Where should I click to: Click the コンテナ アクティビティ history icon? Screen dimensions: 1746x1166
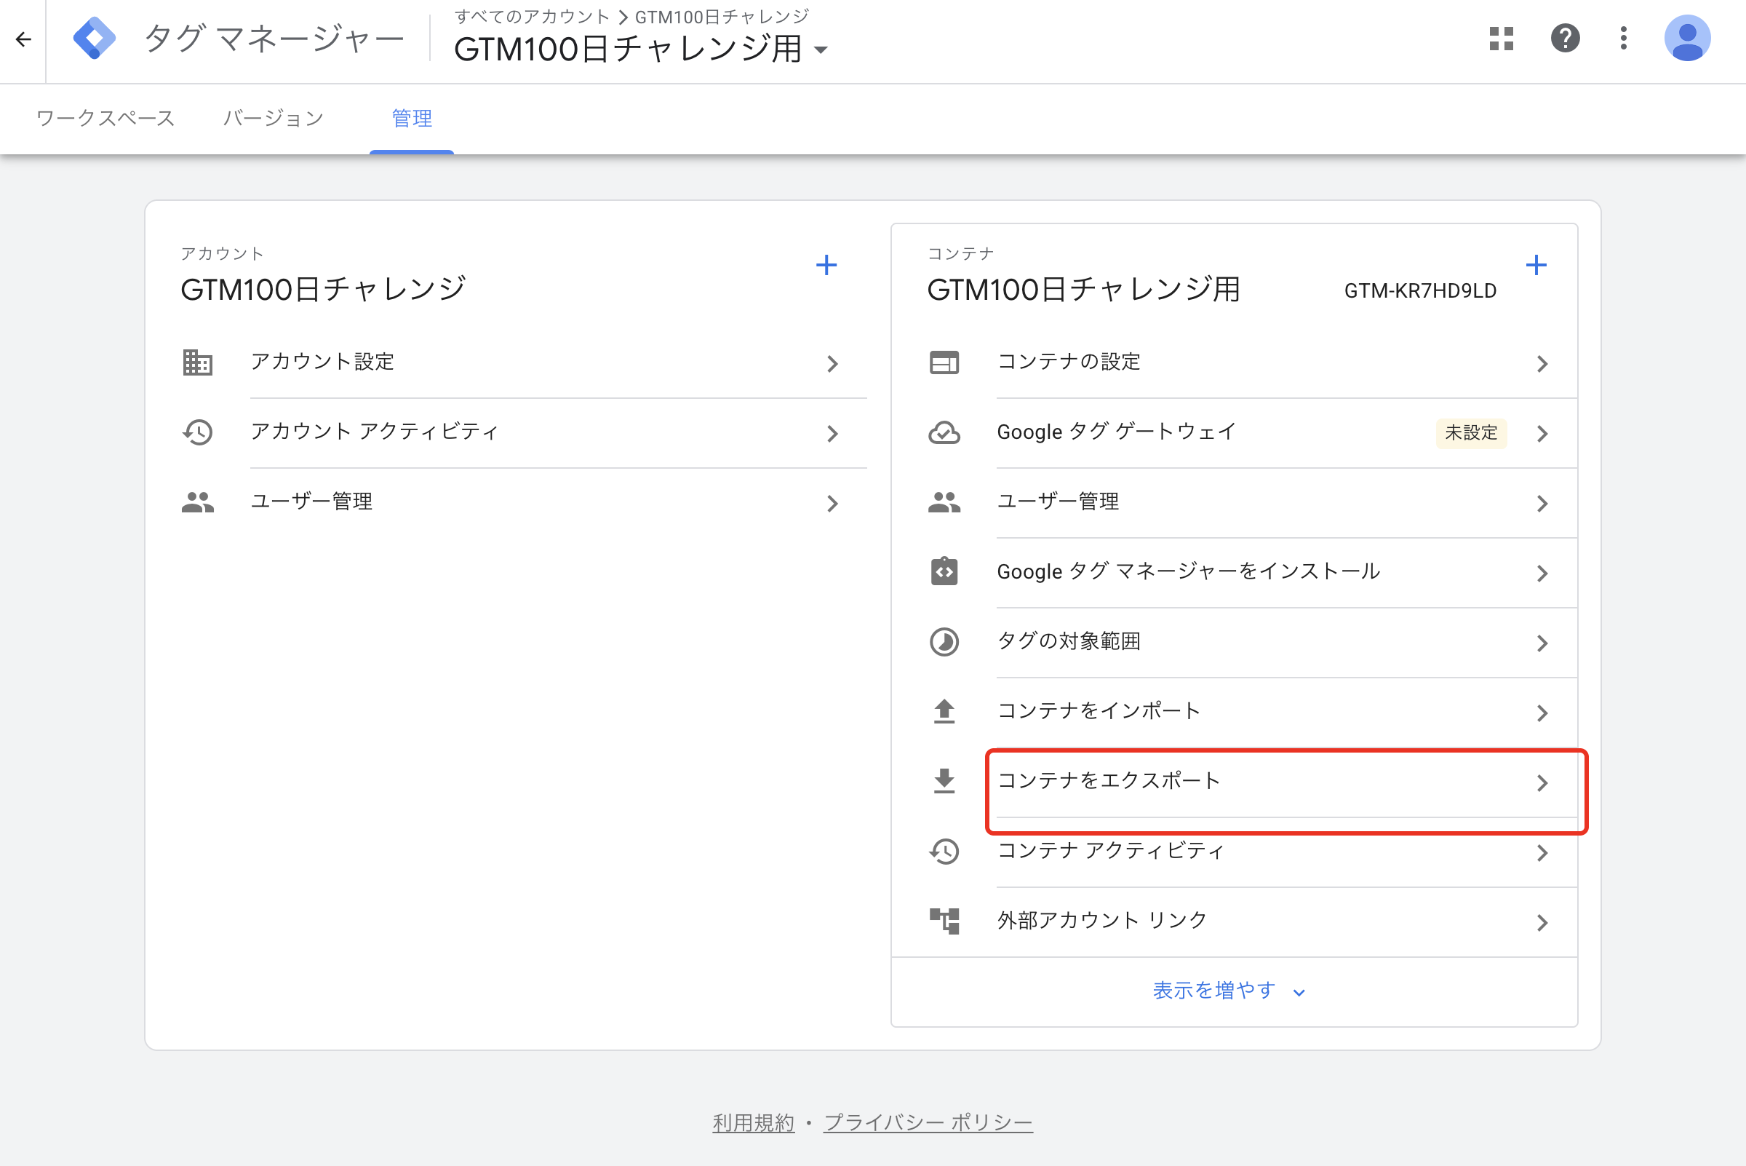point(944,851)
